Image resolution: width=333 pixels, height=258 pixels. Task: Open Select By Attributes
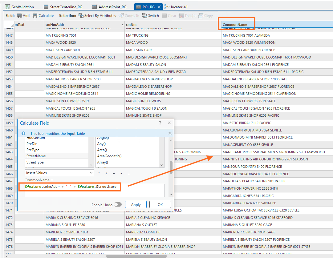tap(97, 16)
